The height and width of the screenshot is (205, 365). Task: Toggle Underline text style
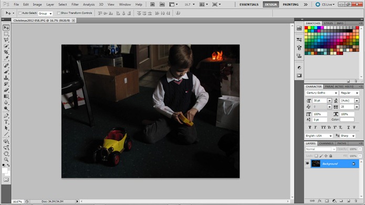[349, 127]
